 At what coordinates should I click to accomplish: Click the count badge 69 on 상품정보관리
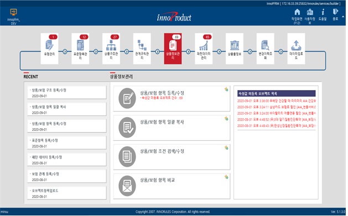pos(176,37)
